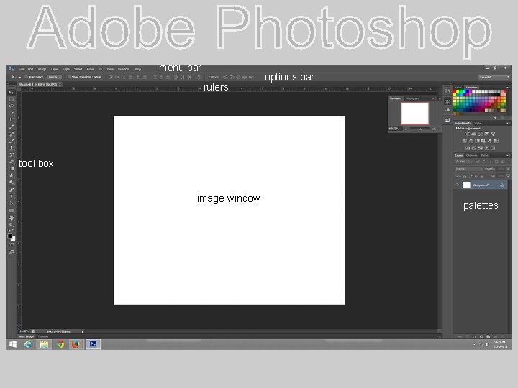Viewport: 518px width, 388px height.
Task: Open Internet Explorer from taskbar
Action: coord(28,344)
